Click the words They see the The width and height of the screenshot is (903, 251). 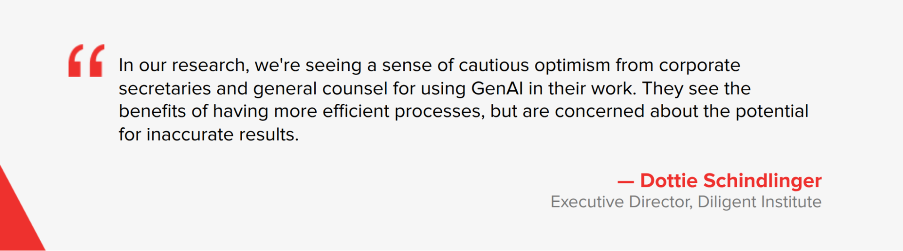point(696,89)
